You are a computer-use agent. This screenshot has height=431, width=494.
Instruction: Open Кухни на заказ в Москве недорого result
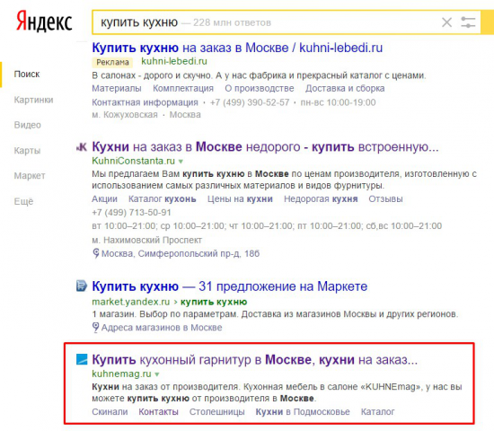coord(265,147)
